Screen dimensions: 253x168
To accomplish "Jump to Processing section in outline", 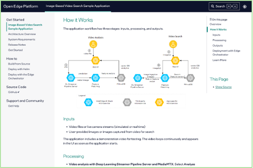I will pyautogui.click(x=219, y=40).
